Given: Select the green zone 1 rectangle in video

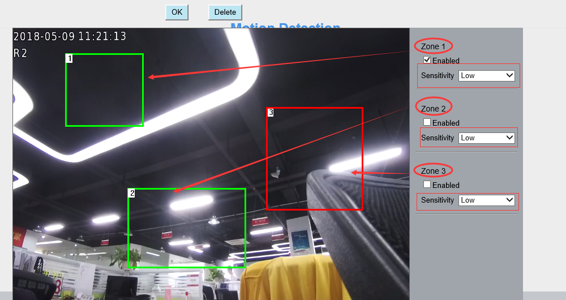Looking at the screenshot, I should pyautogui.click(x=104, y=90).
